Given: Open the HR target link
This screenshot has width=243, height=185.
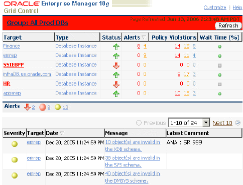Looking at the screenshot, I should (x=7, y=83).
